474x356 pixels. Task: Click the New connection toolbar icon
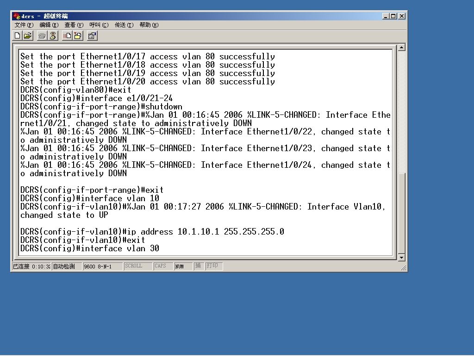18,36
